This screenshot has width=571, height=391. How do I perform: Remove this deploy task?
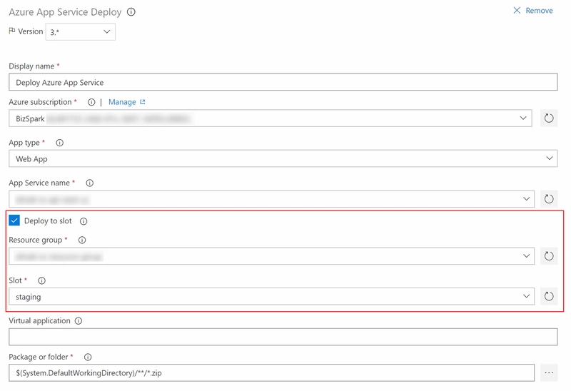pyautogui.click(x=532, y=11)
